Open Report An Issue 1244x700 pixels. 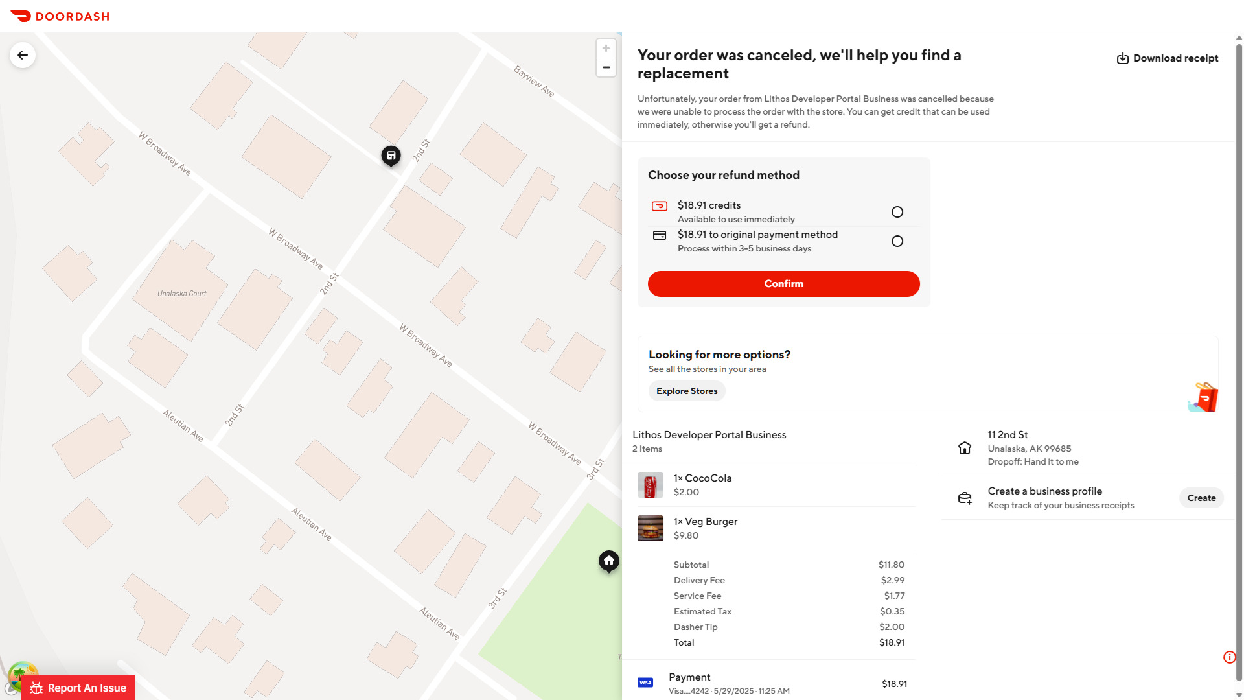pos(78,688)
